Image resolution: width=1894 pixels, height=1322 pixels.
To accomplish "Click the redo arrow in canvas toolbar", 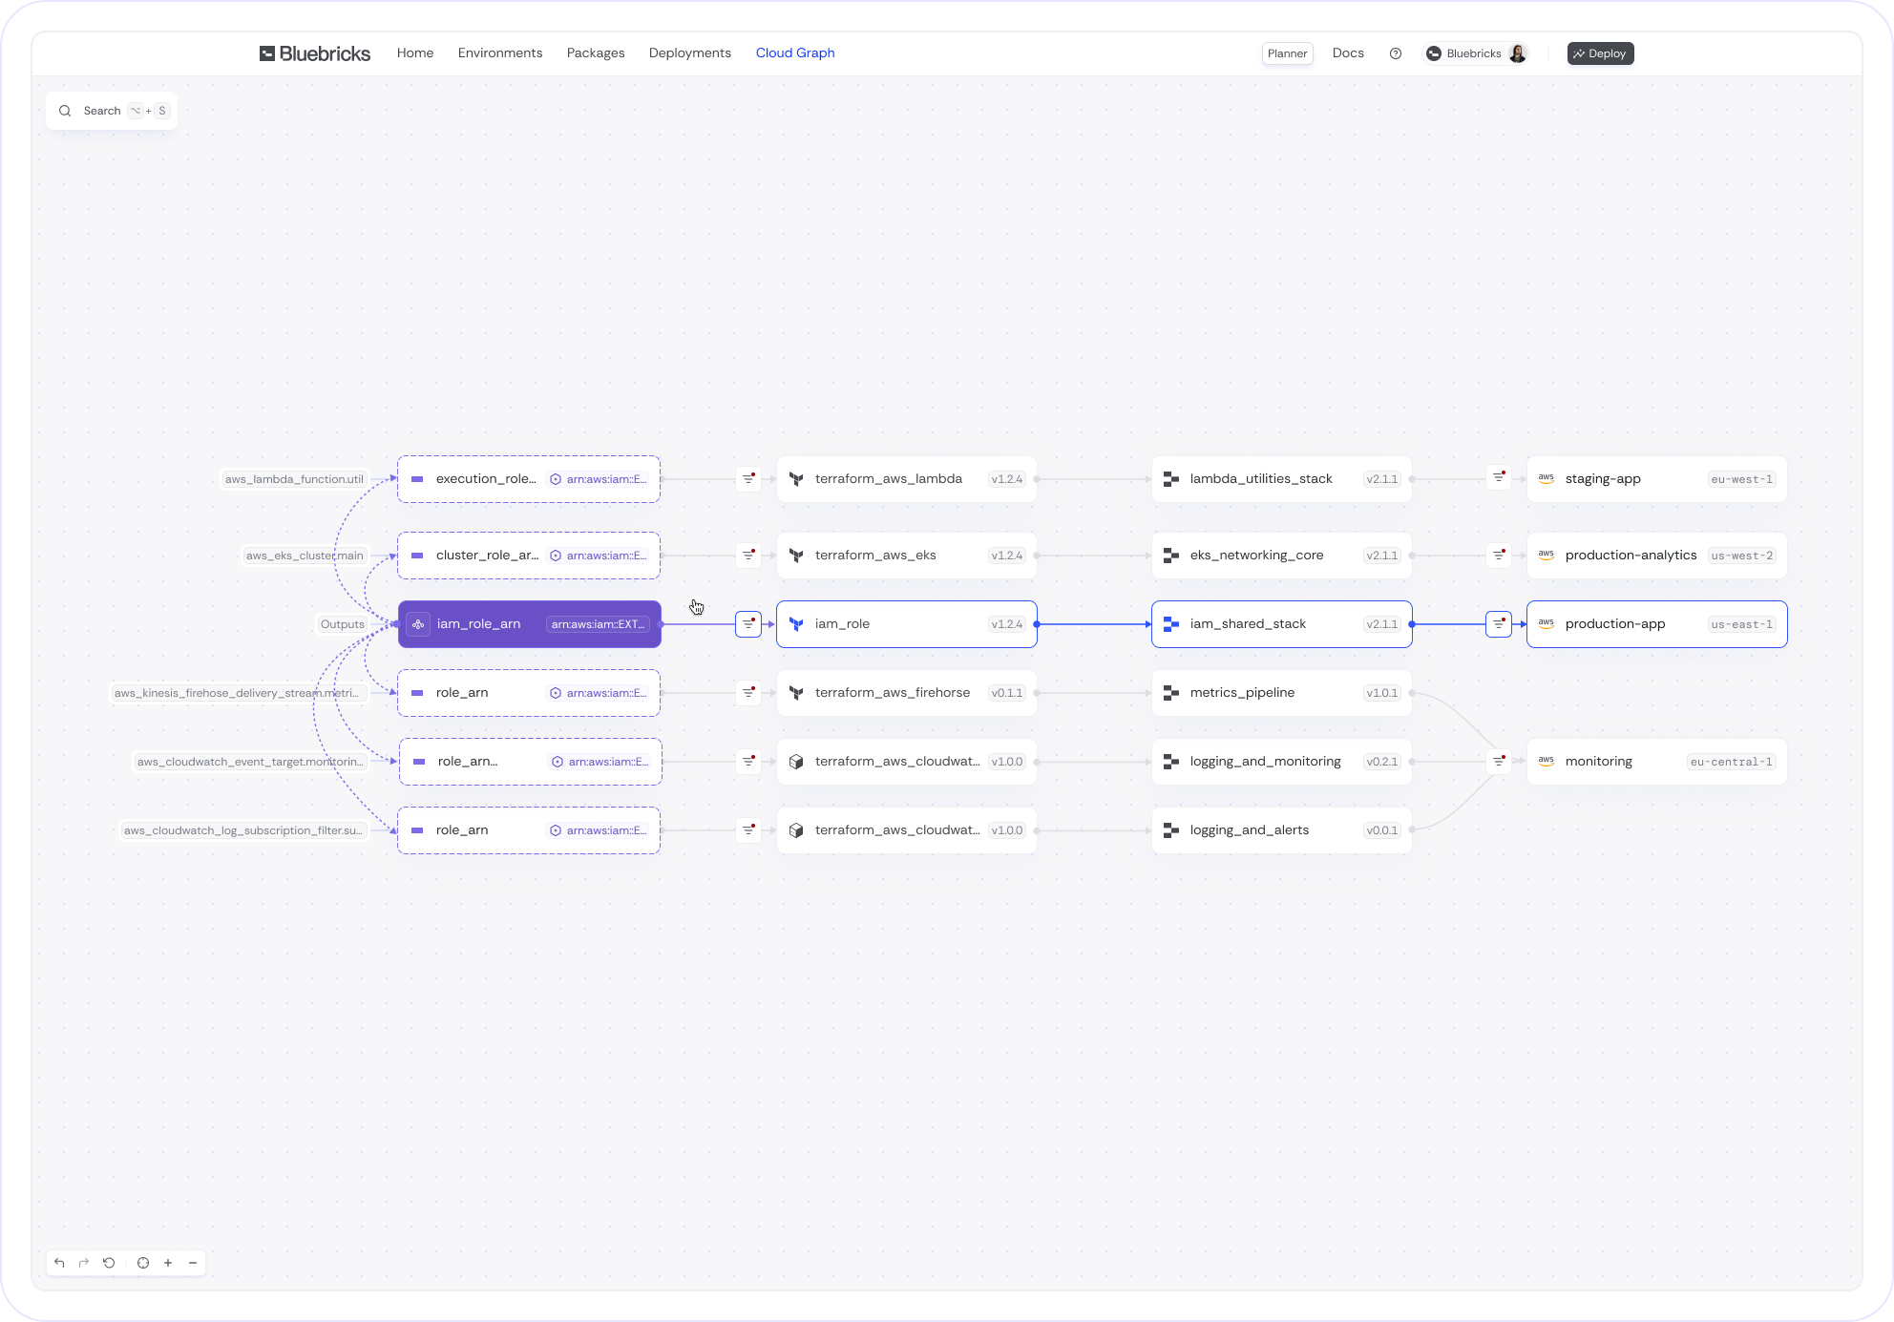I will click(84, 1263).
